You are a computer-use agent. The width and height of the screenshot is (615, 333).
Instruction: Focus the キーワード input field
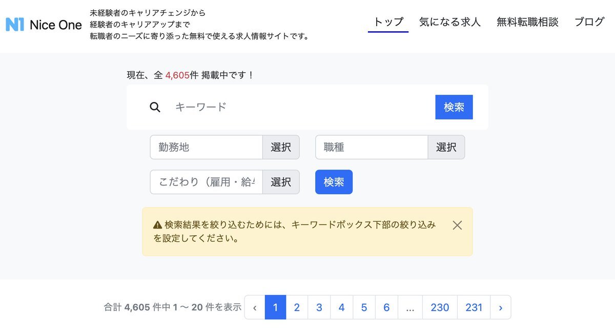tap(301, 107)
